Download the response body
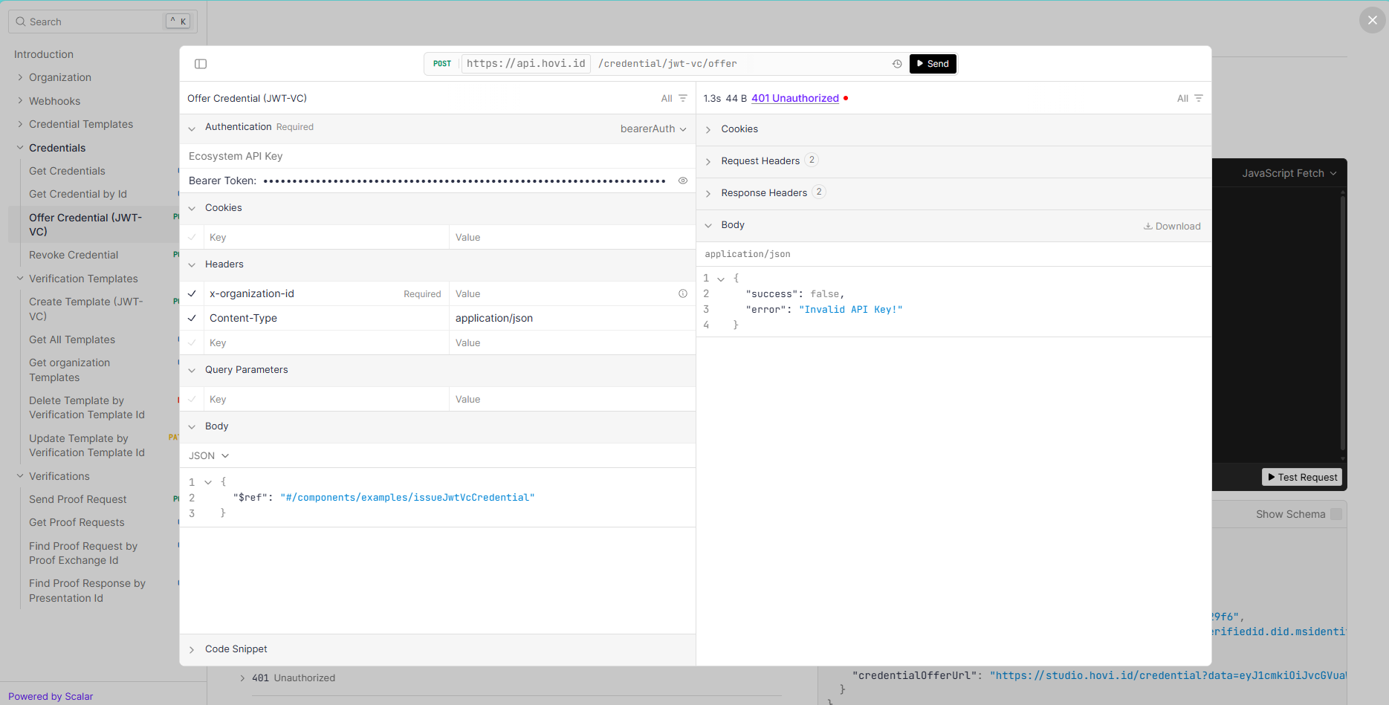The width and height of the screenshot is (1389, 705). [1172, 226]
